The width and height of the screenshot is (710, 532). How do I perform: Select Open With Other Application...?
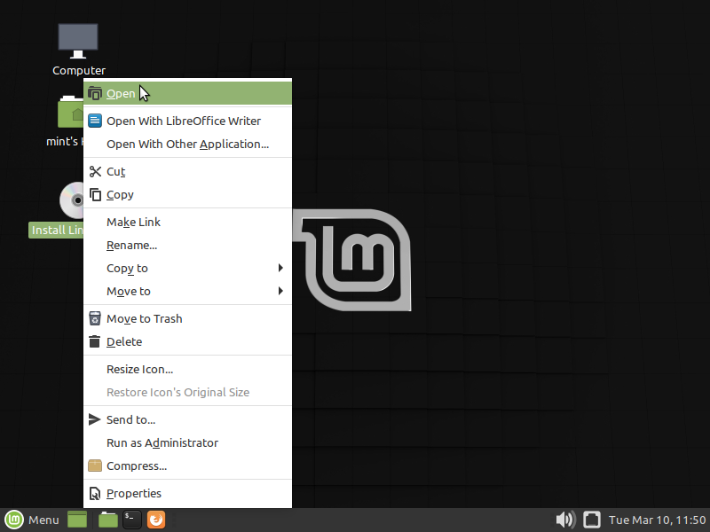(x=188, y=144)
